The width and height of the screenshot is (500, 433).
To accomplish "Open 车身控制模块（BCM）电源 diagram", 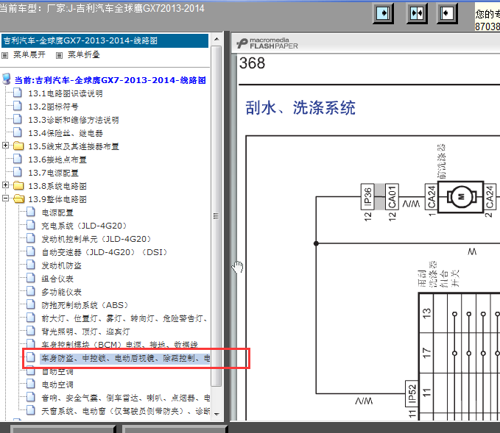I will pos(119,345).
